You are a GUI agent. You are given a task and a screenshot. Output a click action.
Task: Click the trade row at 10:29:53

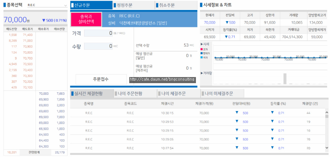point(198,122)
